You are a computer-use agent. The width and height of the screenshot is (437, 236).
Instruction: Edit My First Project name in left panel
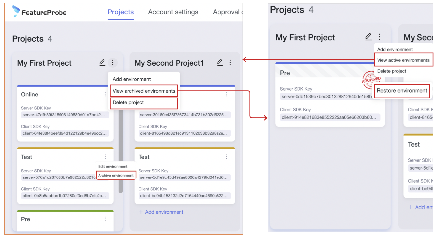tap(102, 62)
